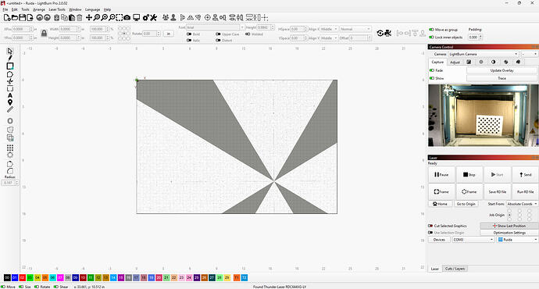The height and width of the screenshot is (289, 539).
Task: Click the pan/move view cross-arrows icon
Action: pos(89,17)
